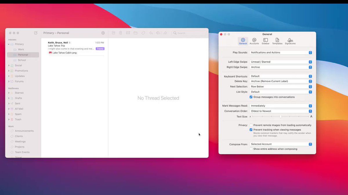Click the label tag toolbar icon
This screenshot has width=348, height=195.
(143, 33)
